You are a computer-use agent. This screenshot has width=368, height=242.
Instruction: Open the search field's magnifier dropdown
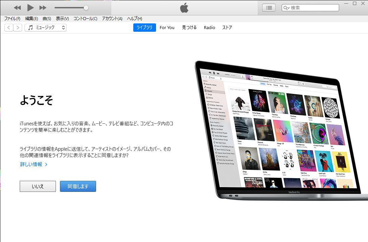(286, 7)
